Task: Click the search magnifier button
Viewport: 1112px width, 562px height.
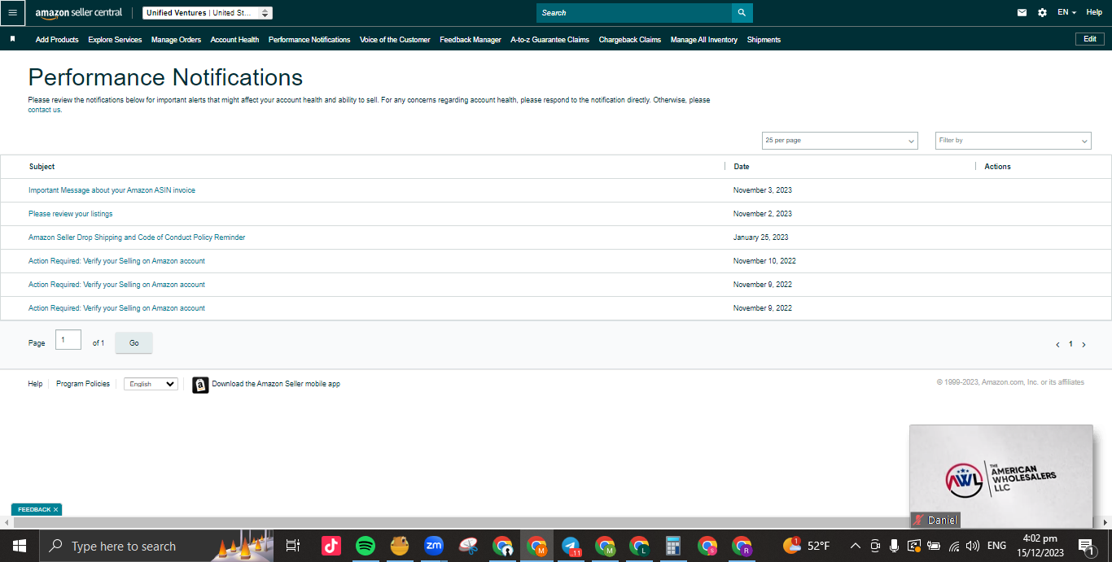Action: click(x=742, y=13)
